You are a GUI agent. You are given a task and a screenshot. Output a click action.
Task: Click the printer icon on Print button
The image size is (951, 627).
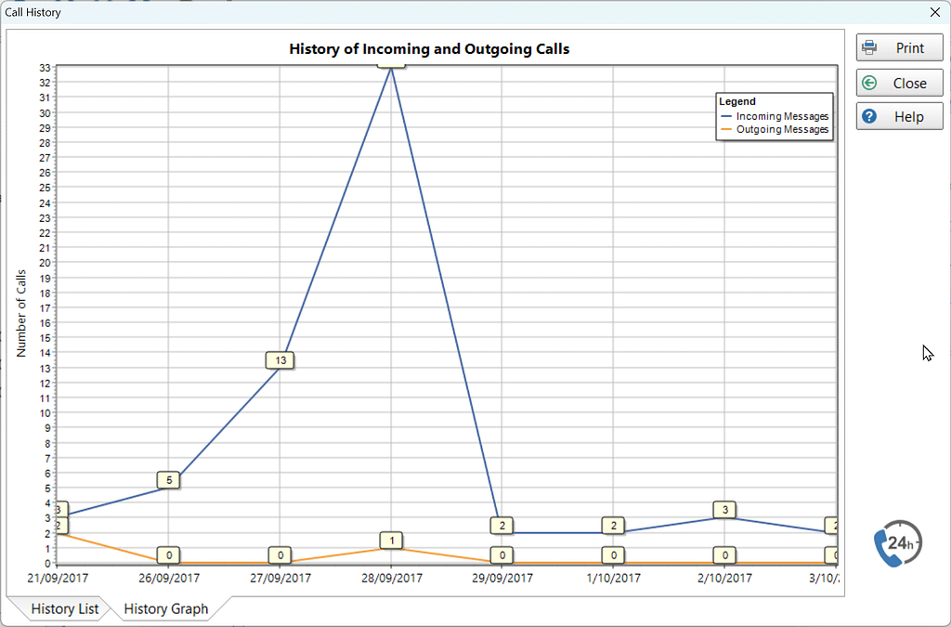point(869,48)
